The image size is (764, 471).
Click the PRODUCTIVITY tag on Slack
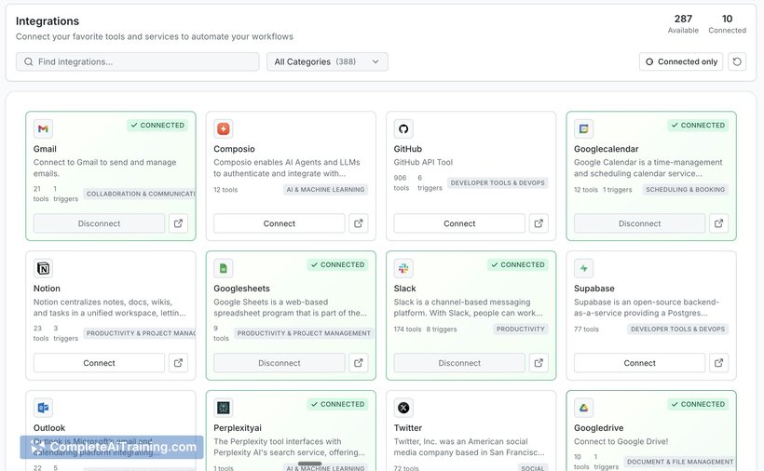click(x=521, y=330)
